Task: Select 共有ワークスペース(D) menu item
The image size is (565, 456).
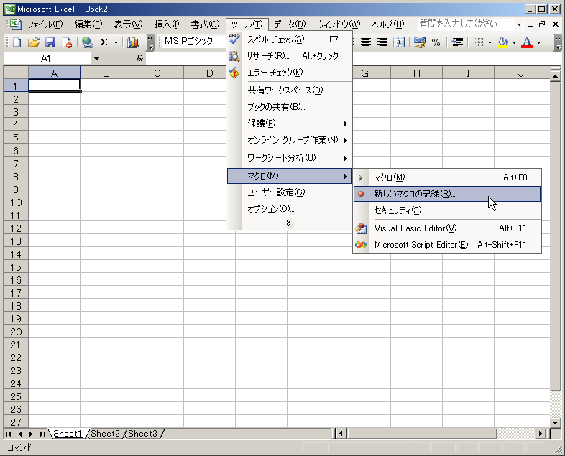Action: click(x=290, y=90)
